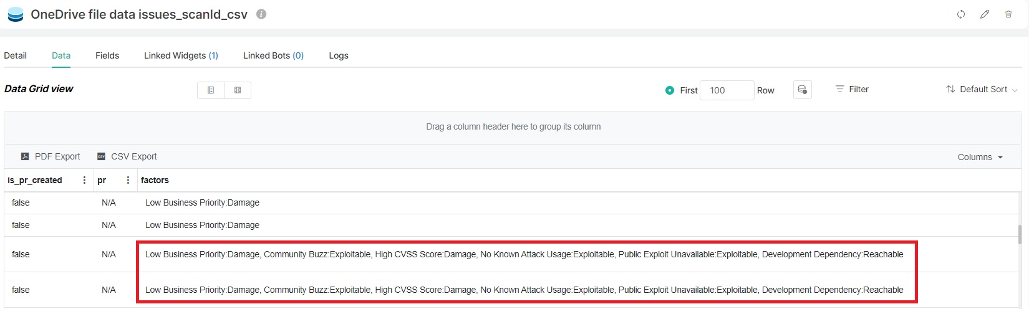Switch to single-record form view icon
Screen dimensions: 1029x309
[211, 90]
